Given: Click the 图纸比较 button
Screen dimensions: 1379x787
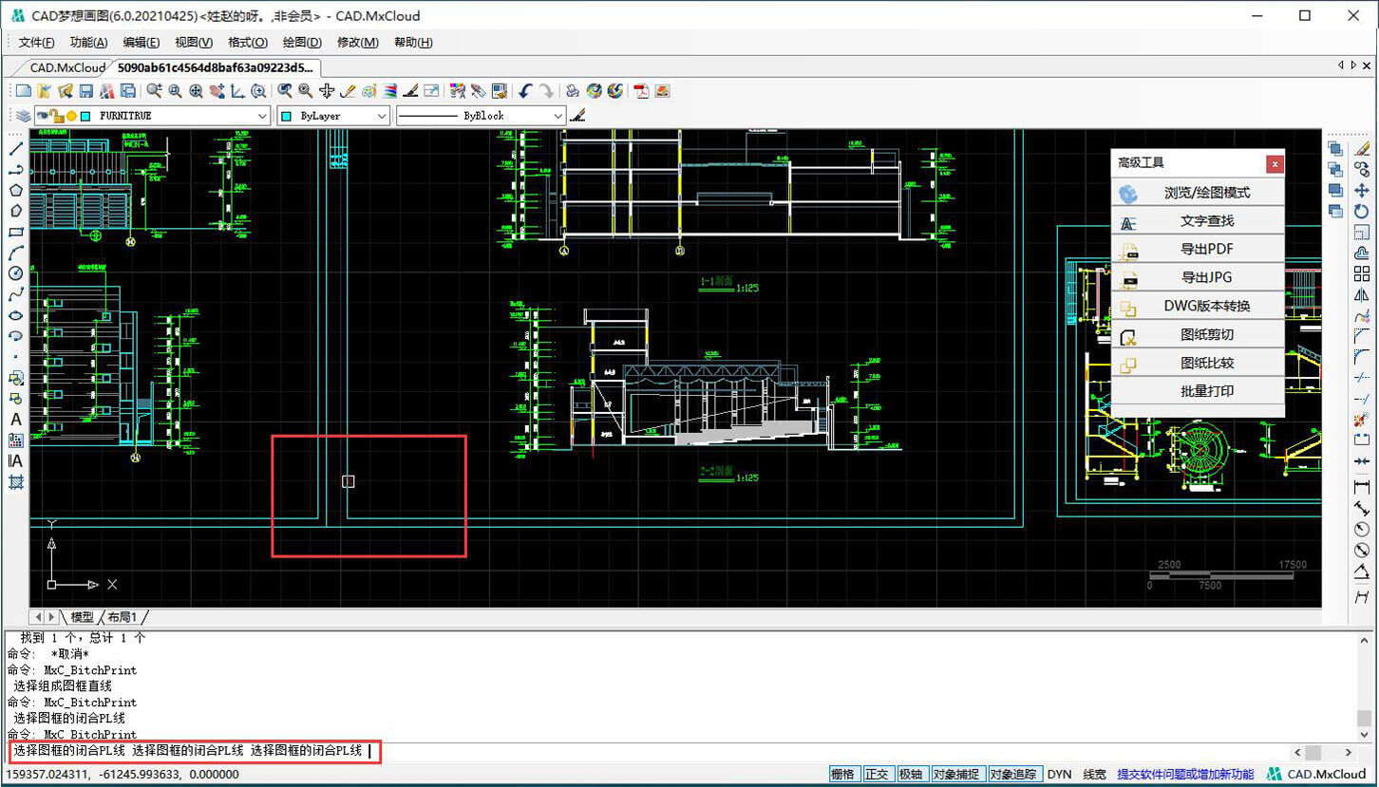Looking at the screenshot, I should click(1198, 364).
